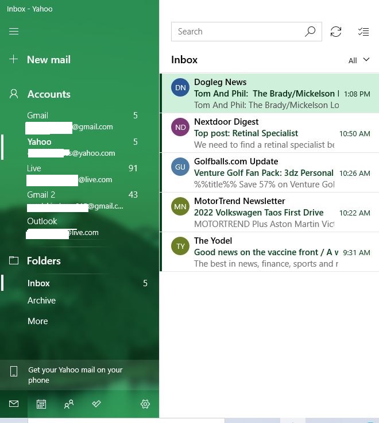Open the Calendar icon

41,404
